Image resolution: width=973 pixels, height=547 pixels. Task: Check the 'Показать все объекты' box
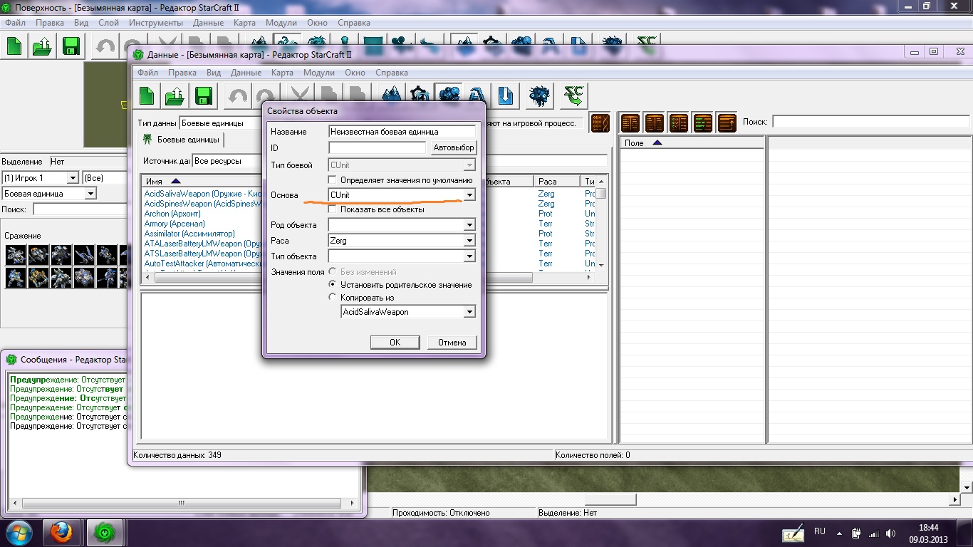tap(333, 209)
